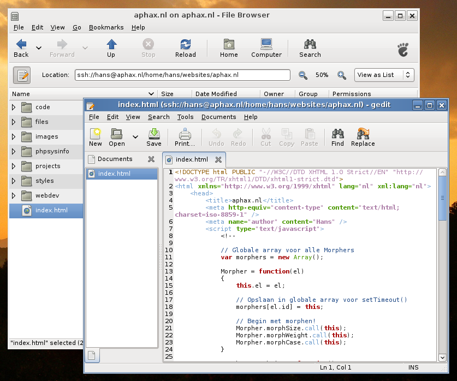Select the code folder icon

pos(27,107)
